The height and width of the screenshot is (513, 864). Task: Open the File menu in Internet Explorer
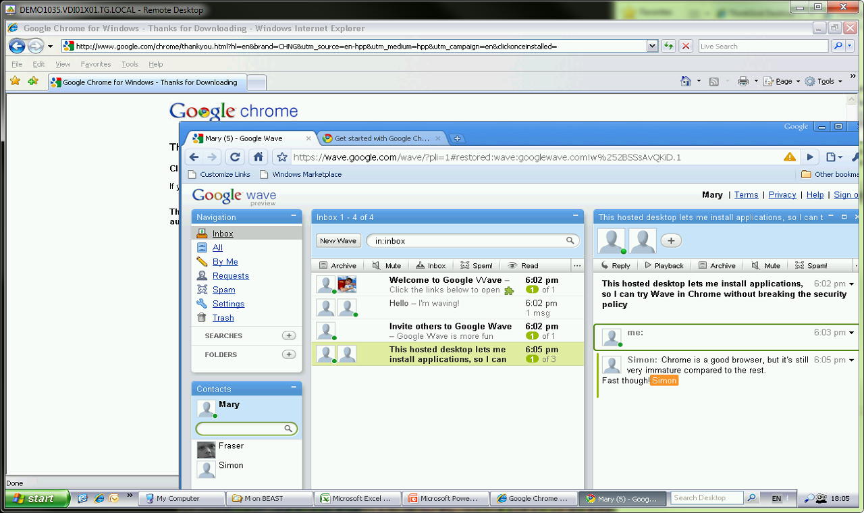[x=17, y=64]
